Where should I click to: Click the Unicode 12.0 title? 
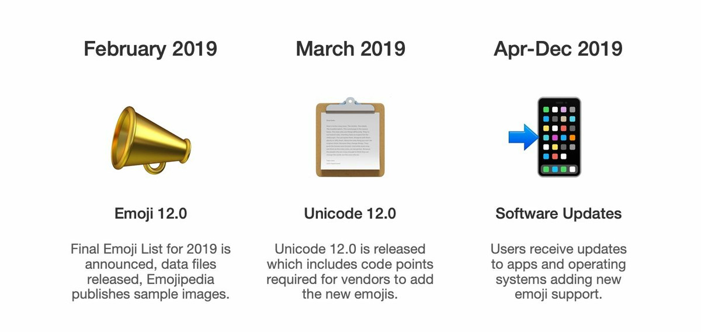click(x=350, y=214)
